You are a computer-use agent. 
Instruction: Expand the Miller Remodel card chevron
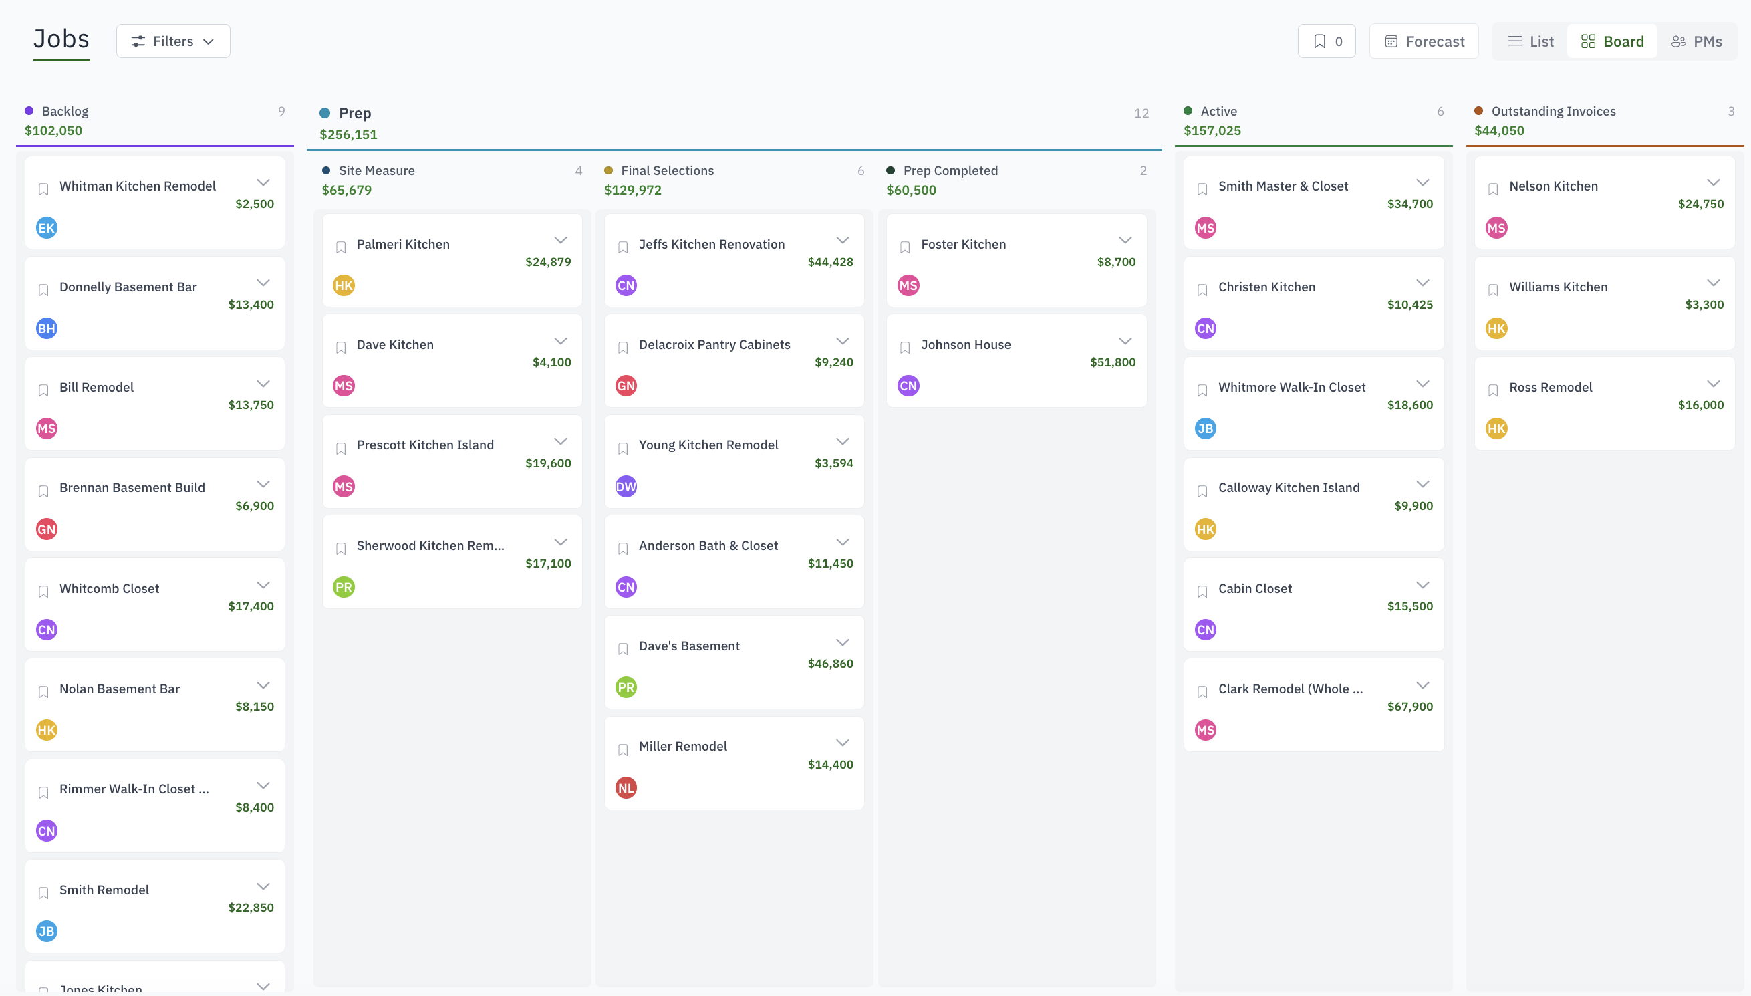coord(843,743)
